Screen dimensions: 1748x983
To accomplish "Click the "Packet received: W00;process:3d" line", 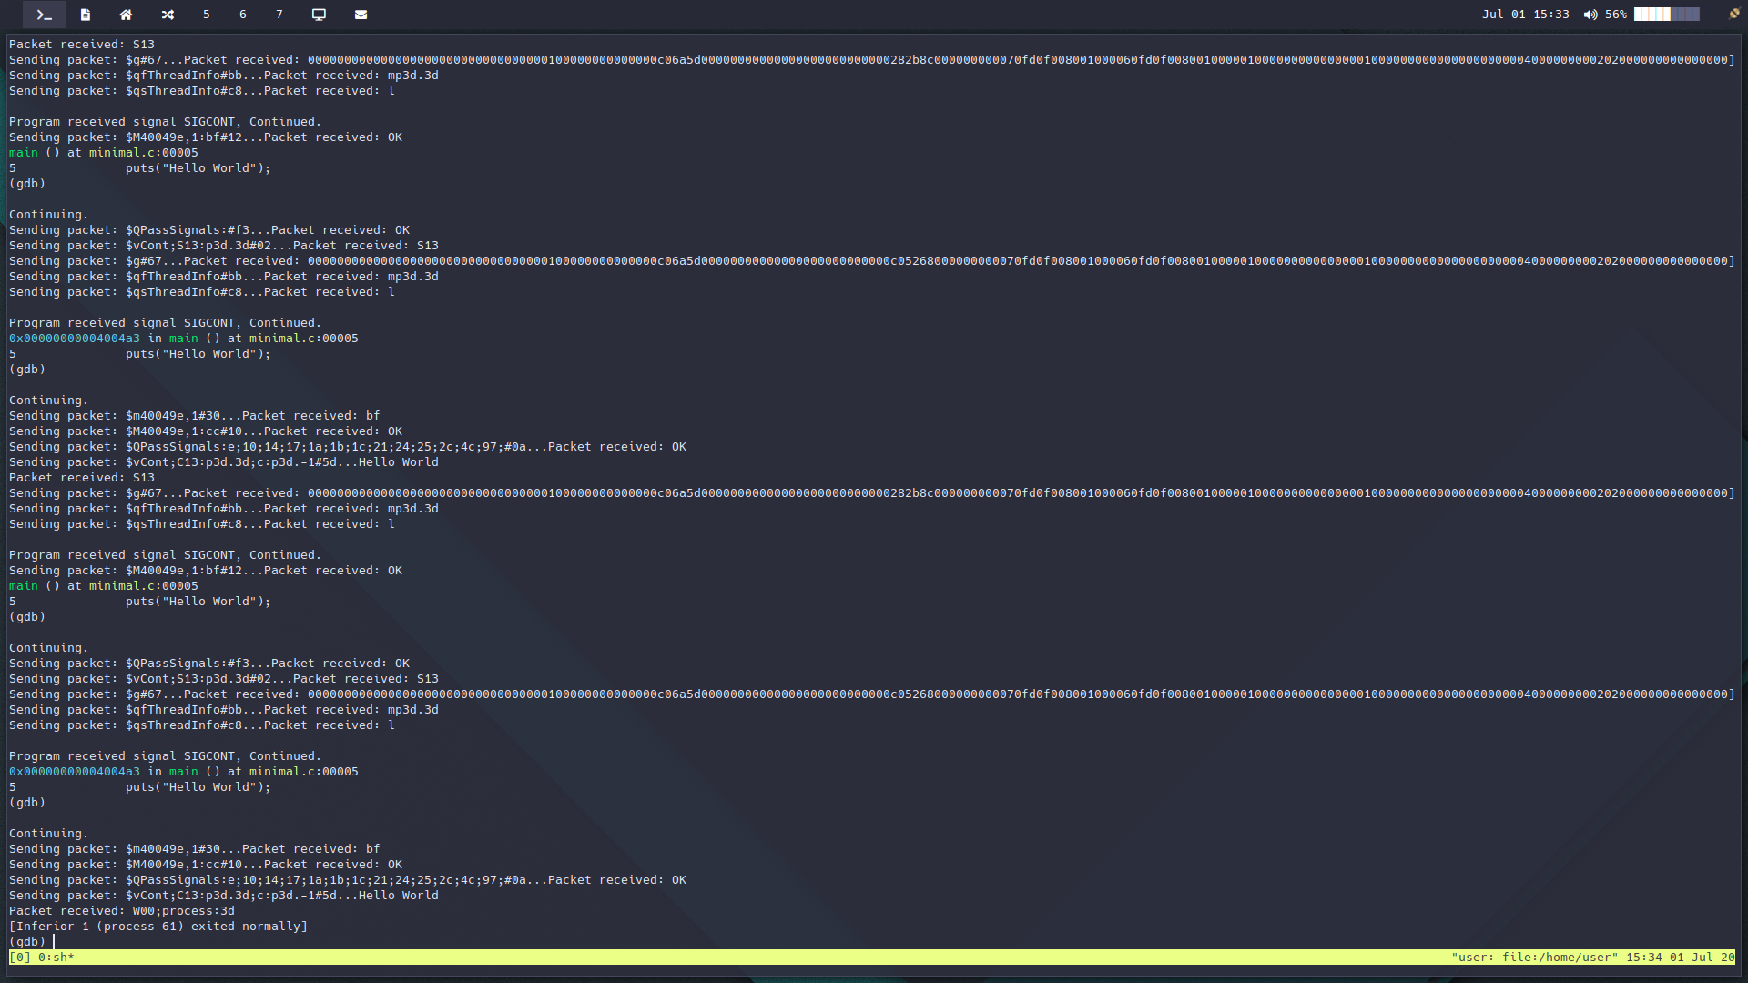I will [x=122, y=911].
